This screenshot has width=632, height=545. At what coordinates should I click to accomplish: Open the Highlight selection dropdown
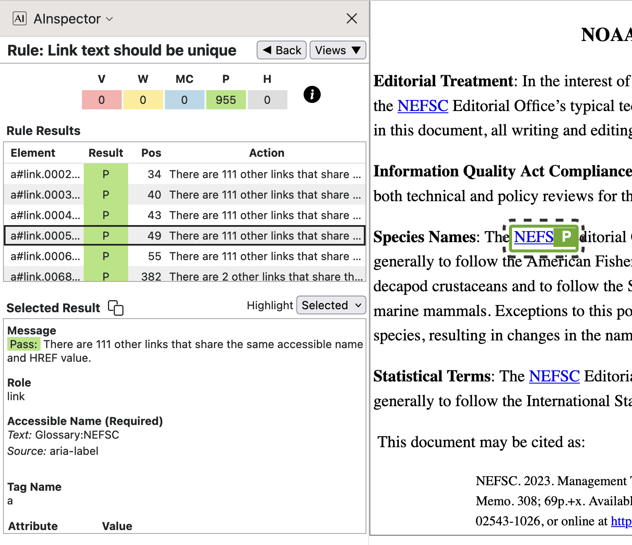331,305
